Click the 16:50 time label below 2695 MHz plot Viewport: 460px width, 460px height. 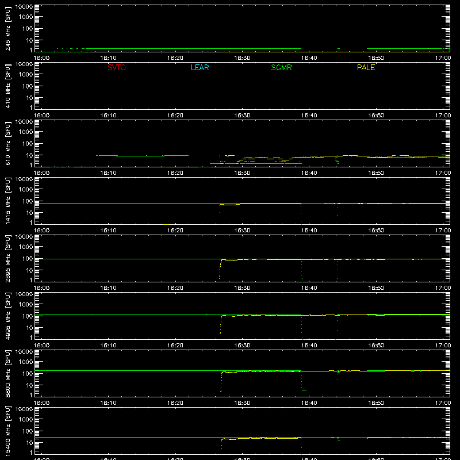click(x=376, y=288)
